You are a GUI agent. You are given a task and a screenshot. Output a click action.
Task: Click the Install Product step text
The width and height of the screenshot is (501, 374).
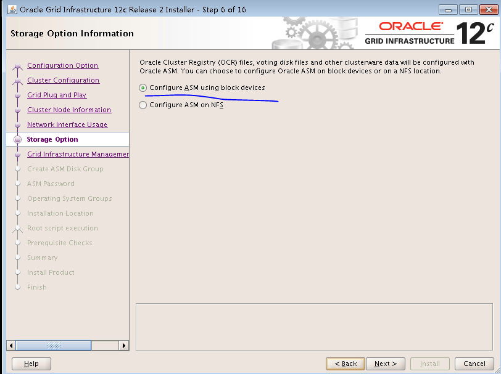click(x=51, y=272)
